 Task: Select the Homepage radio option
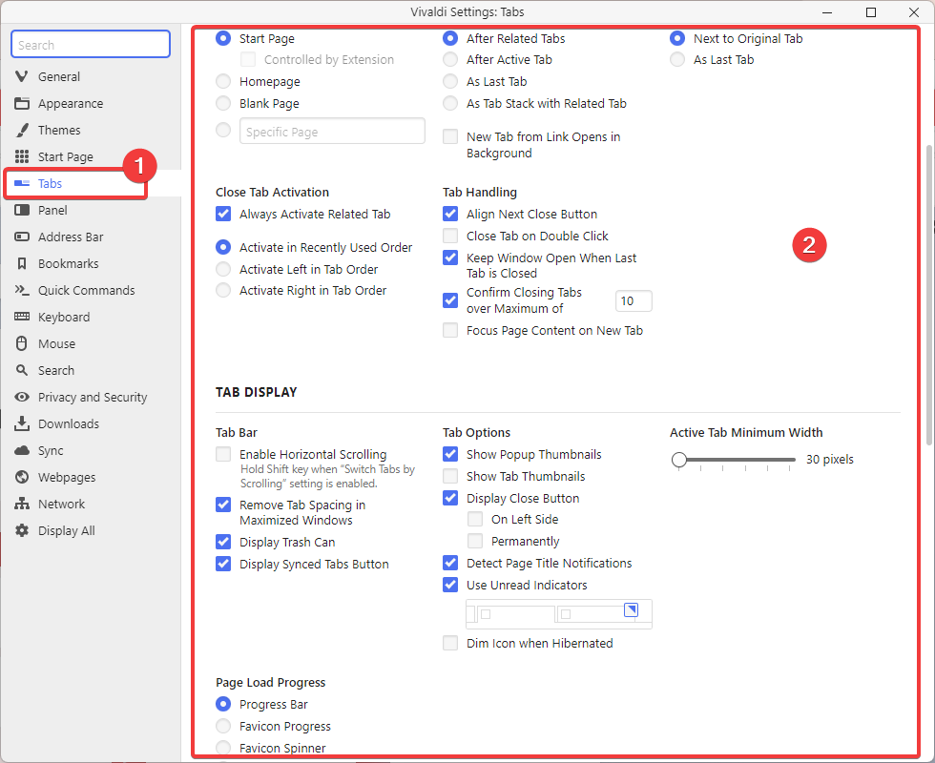coord(223,82)
